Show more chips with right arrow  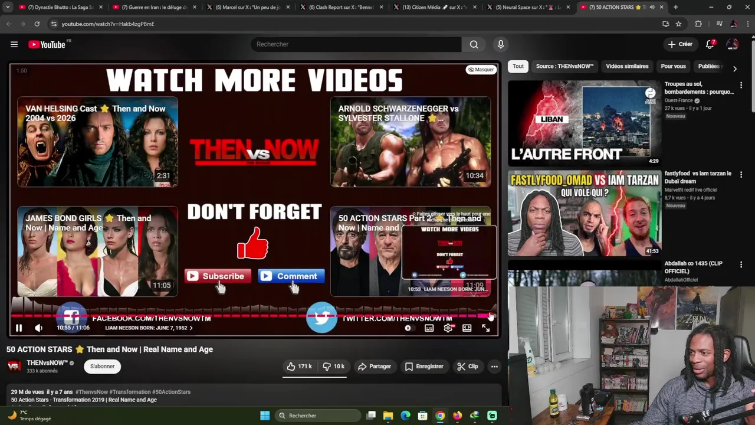pos(734,68)
